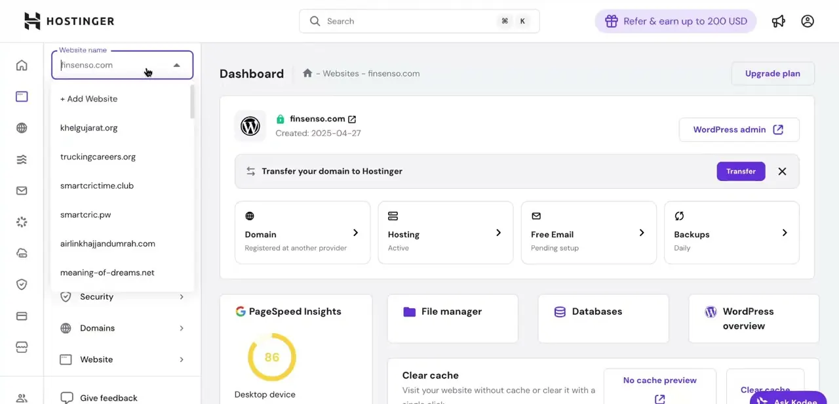Open finsenso.com external link icon
The image size is (839, 404).
click(352, 119)
